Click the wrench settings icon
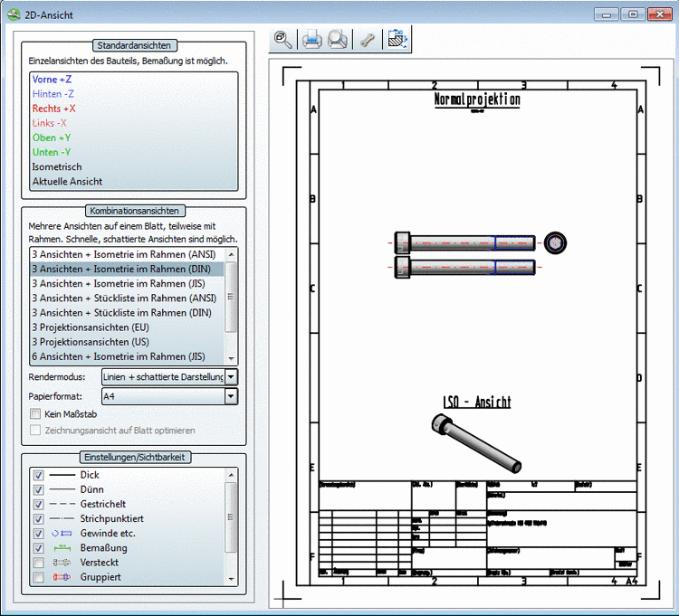Image resolution: width=679 pixels, height=616 pixels. tap(368, 40)
